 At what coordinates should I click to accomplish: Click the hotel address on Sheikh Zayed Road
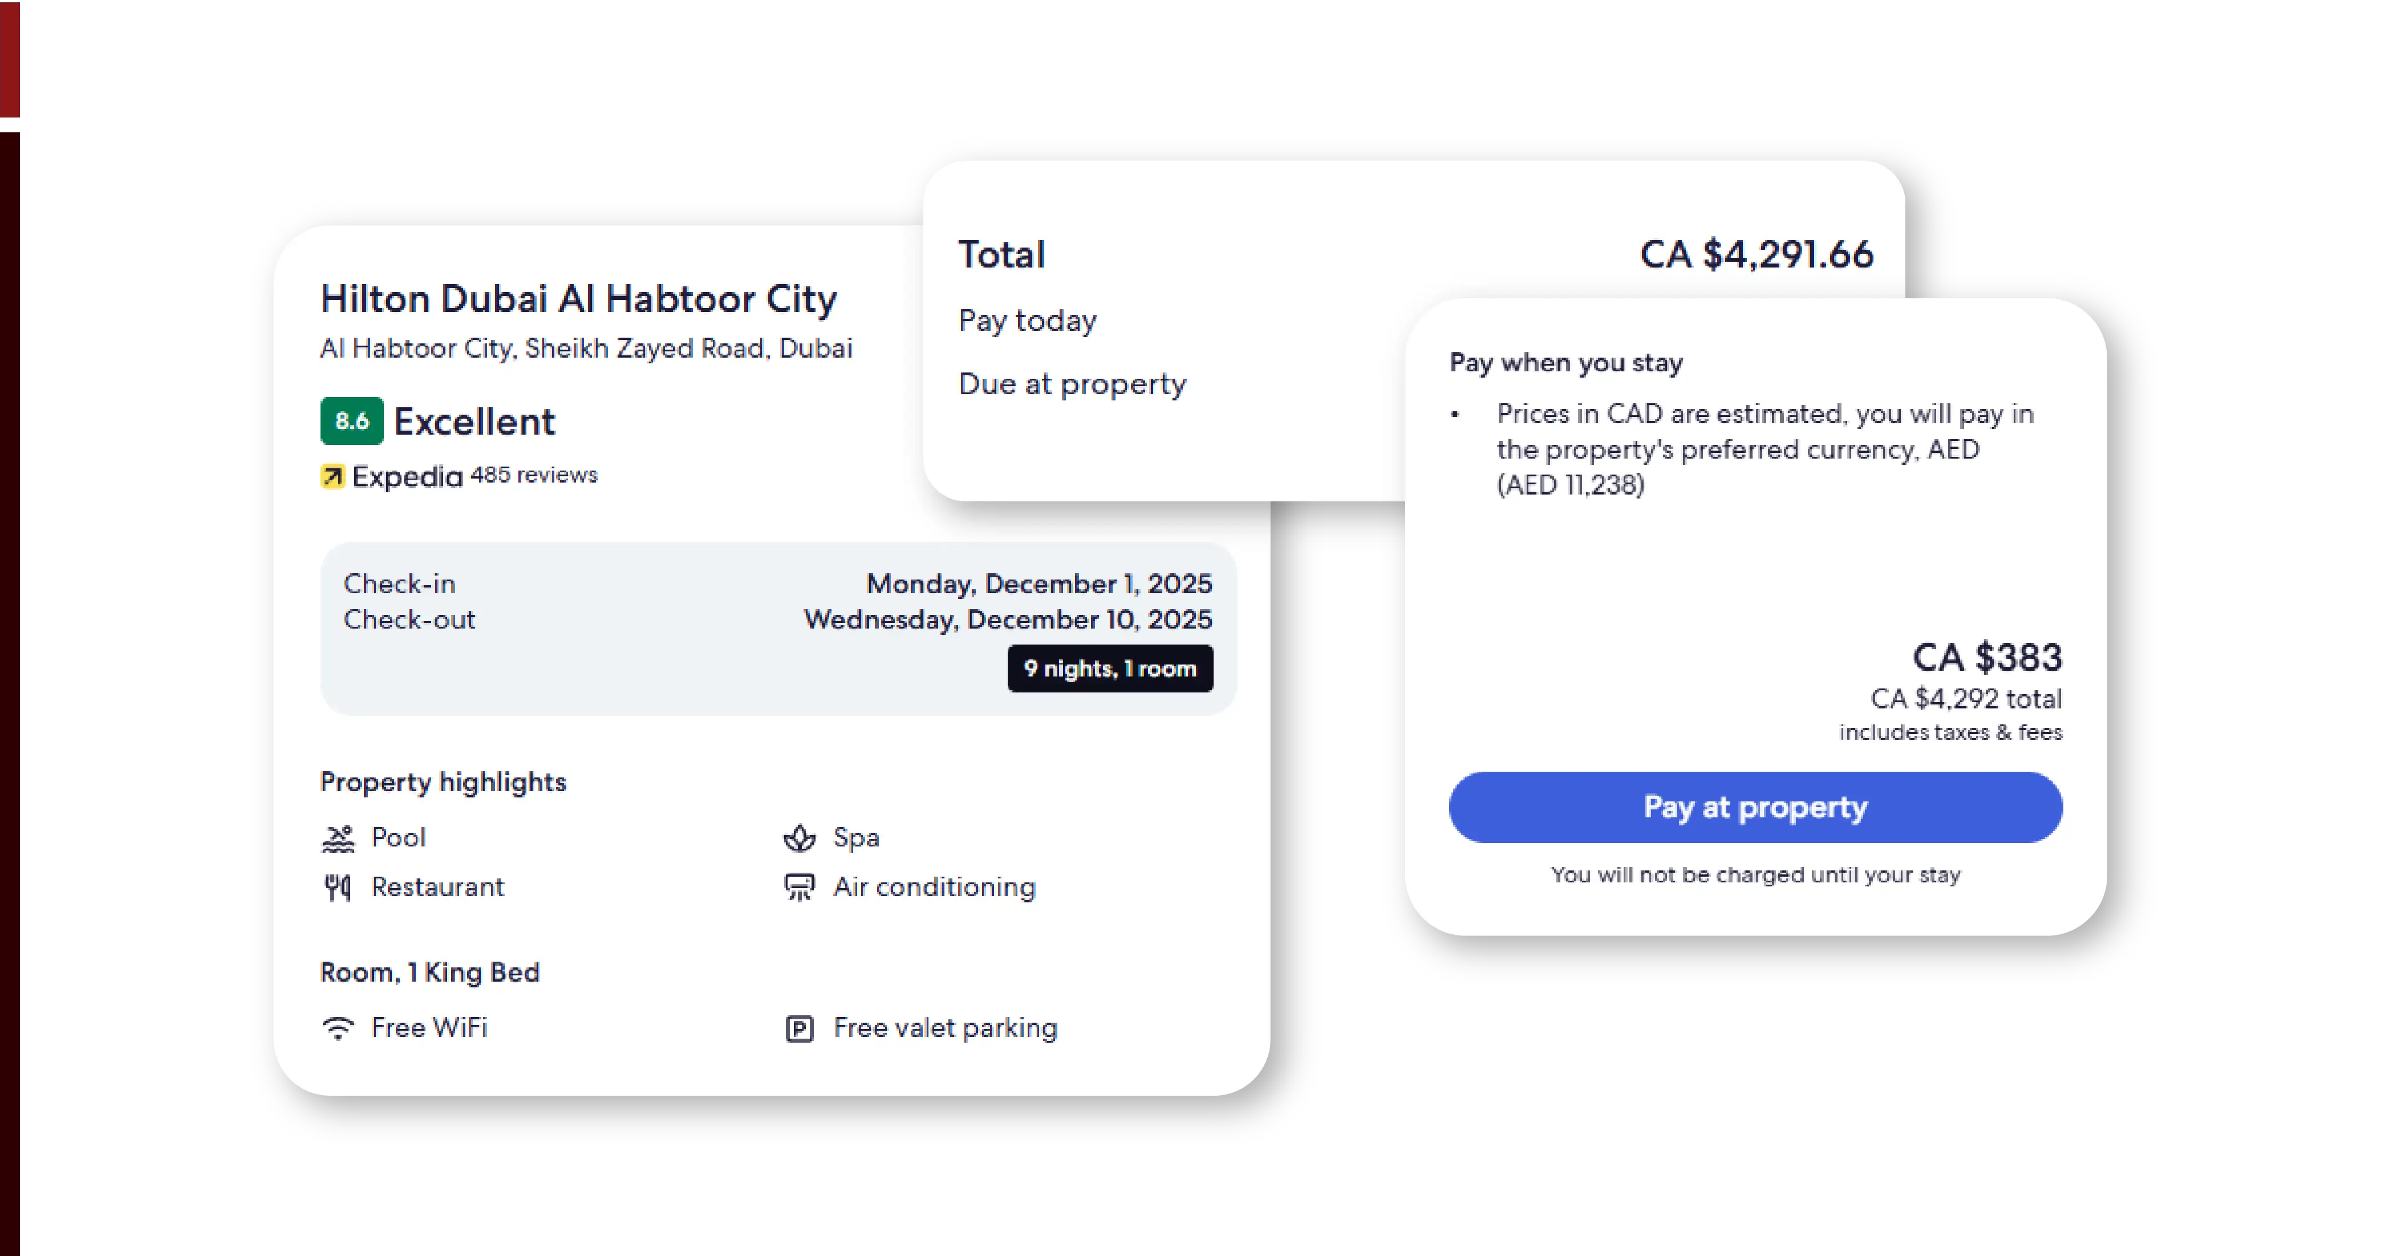pos(586,349)
